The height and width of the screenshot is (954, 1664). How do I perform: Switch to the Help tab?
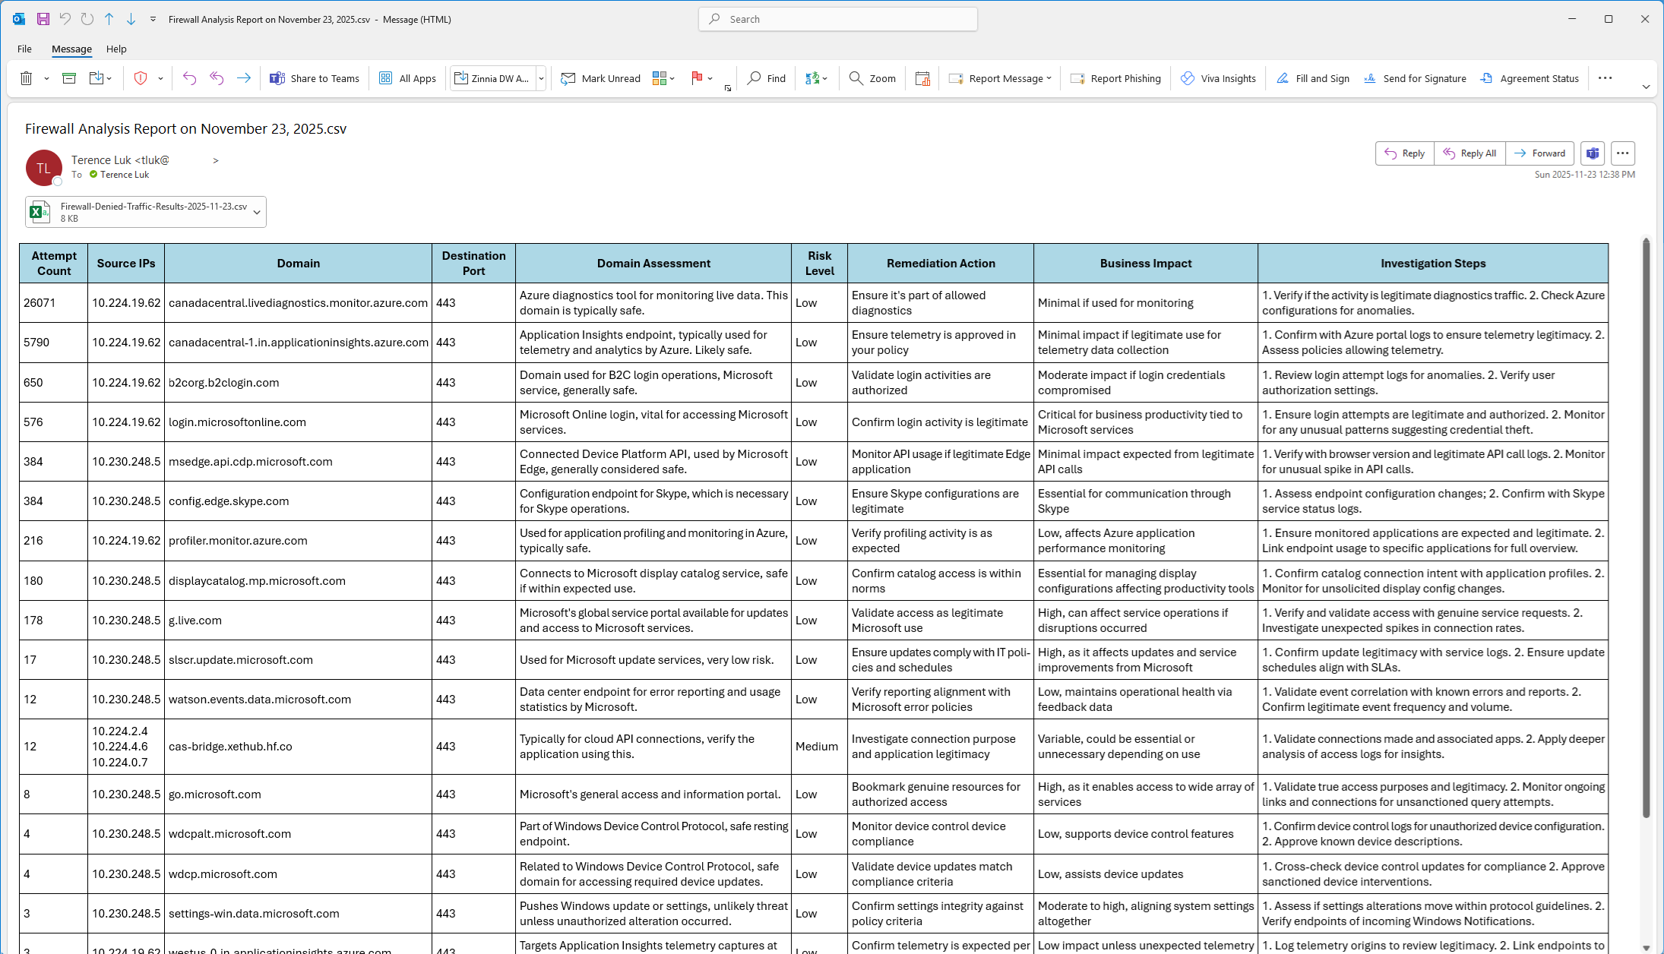pos(116,49)
